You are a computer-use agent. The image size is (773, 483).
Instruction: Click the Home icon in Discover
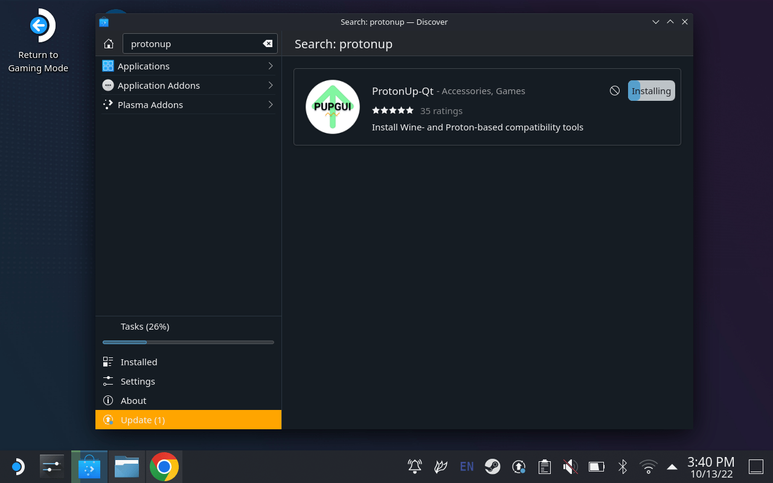click(x=109, y=44)
